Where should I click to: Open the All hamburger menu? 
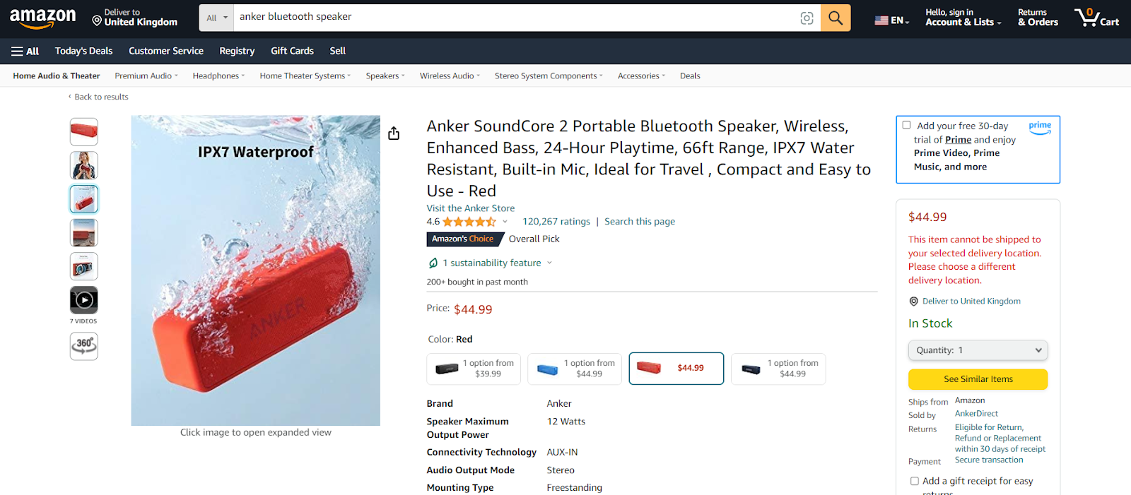tap(25, 51)
